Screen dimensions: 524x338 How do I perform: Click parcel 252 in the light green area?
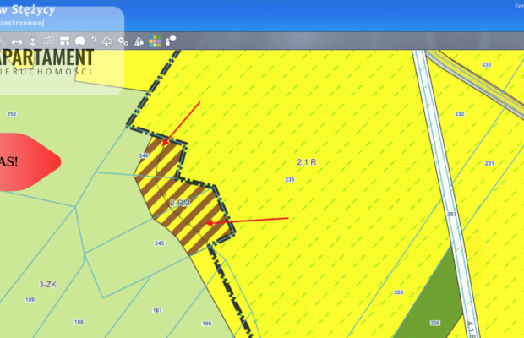(11, 113)
